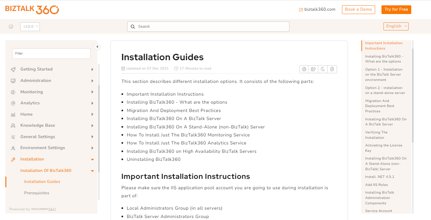Viewport: 431px width, 220px height.
Task: Click 'How To Install Just The BizTalk360 Analytics Service'
Action: coord(186,143)
